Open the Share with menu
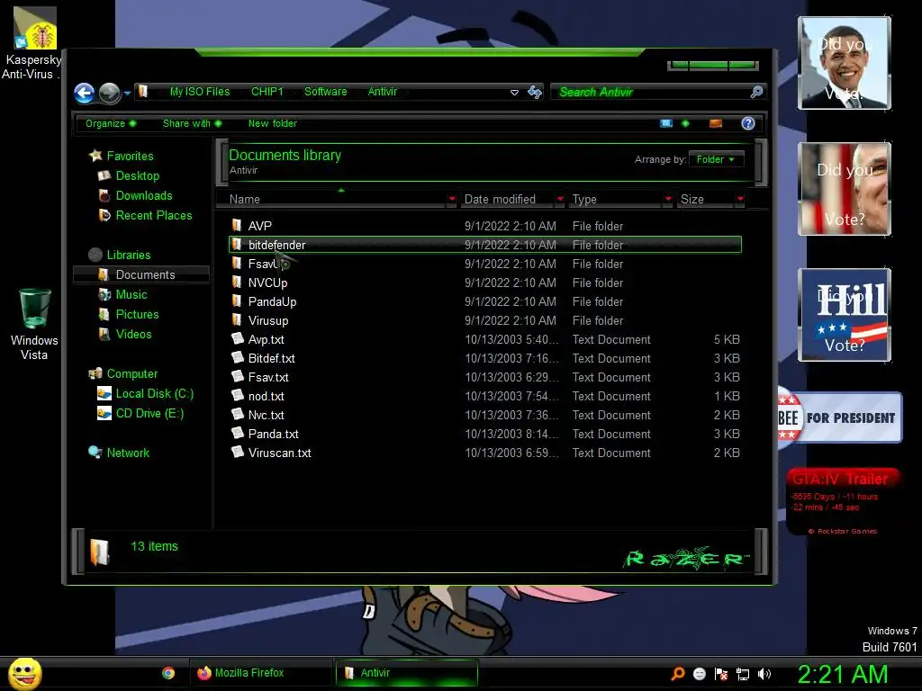This screenshot has width=922, height=691. 192,123
